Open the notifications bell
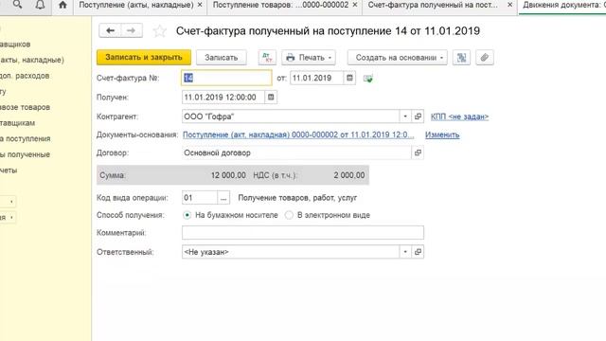The width and height of the screenshot is (606, 341). click(x=40, y=5)
